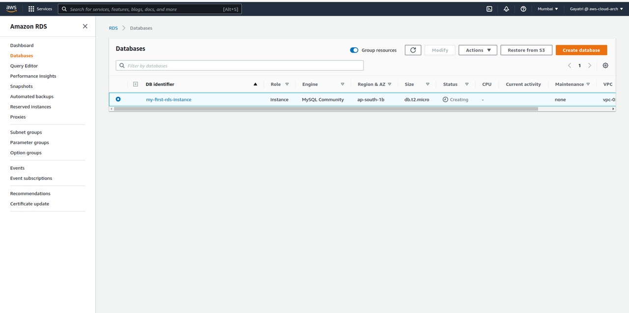
Task: Go to Snapshots
Action: tap(21, 86)
